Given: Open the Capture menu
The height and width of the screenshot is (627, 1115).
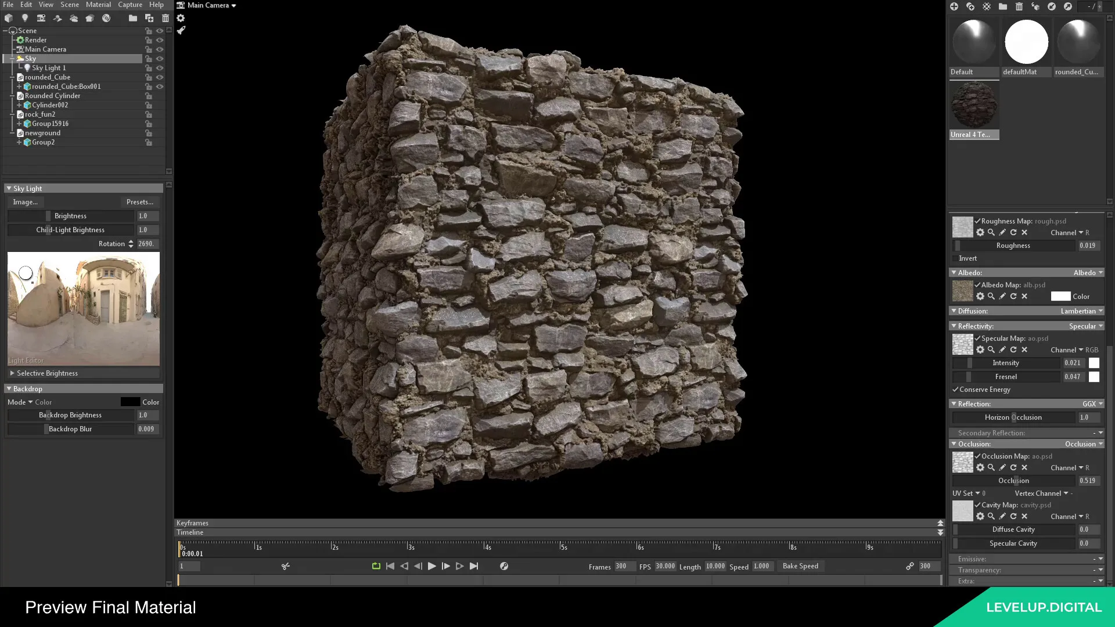Looking at the screenshot, I should [130, 5].
